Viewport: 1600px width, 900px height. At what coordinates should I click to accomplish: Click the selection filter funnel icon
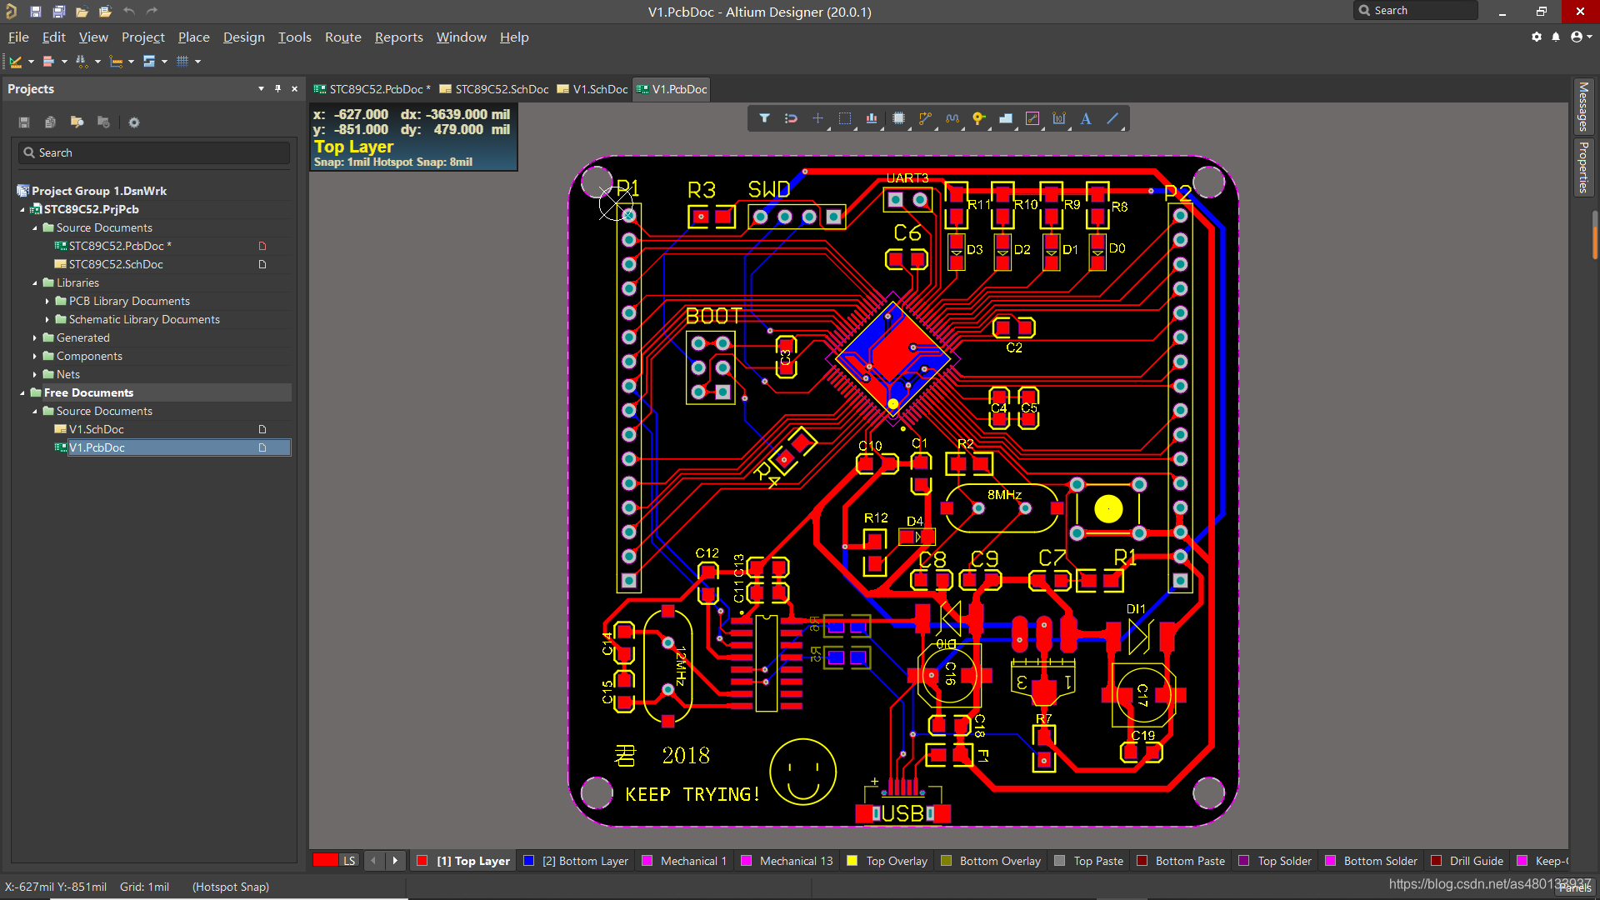point(764,118)
